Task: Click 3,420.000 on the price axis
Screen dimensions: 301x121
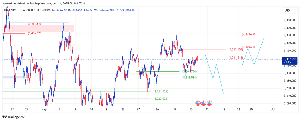Action: pos(290,28)
